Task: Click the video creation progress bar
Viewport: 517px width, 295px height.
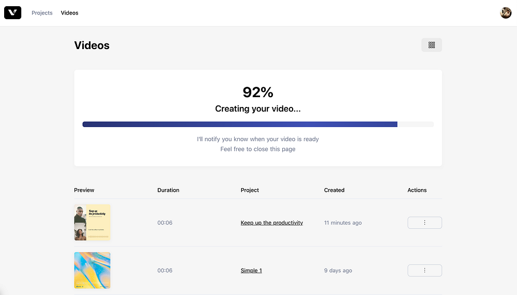Action: 258,124
